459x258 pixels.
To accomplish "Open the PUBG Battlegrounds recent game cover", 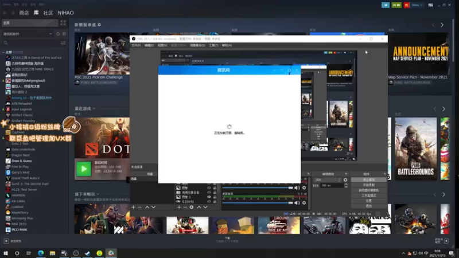I will pyautogui.click(x=415, y=149).
